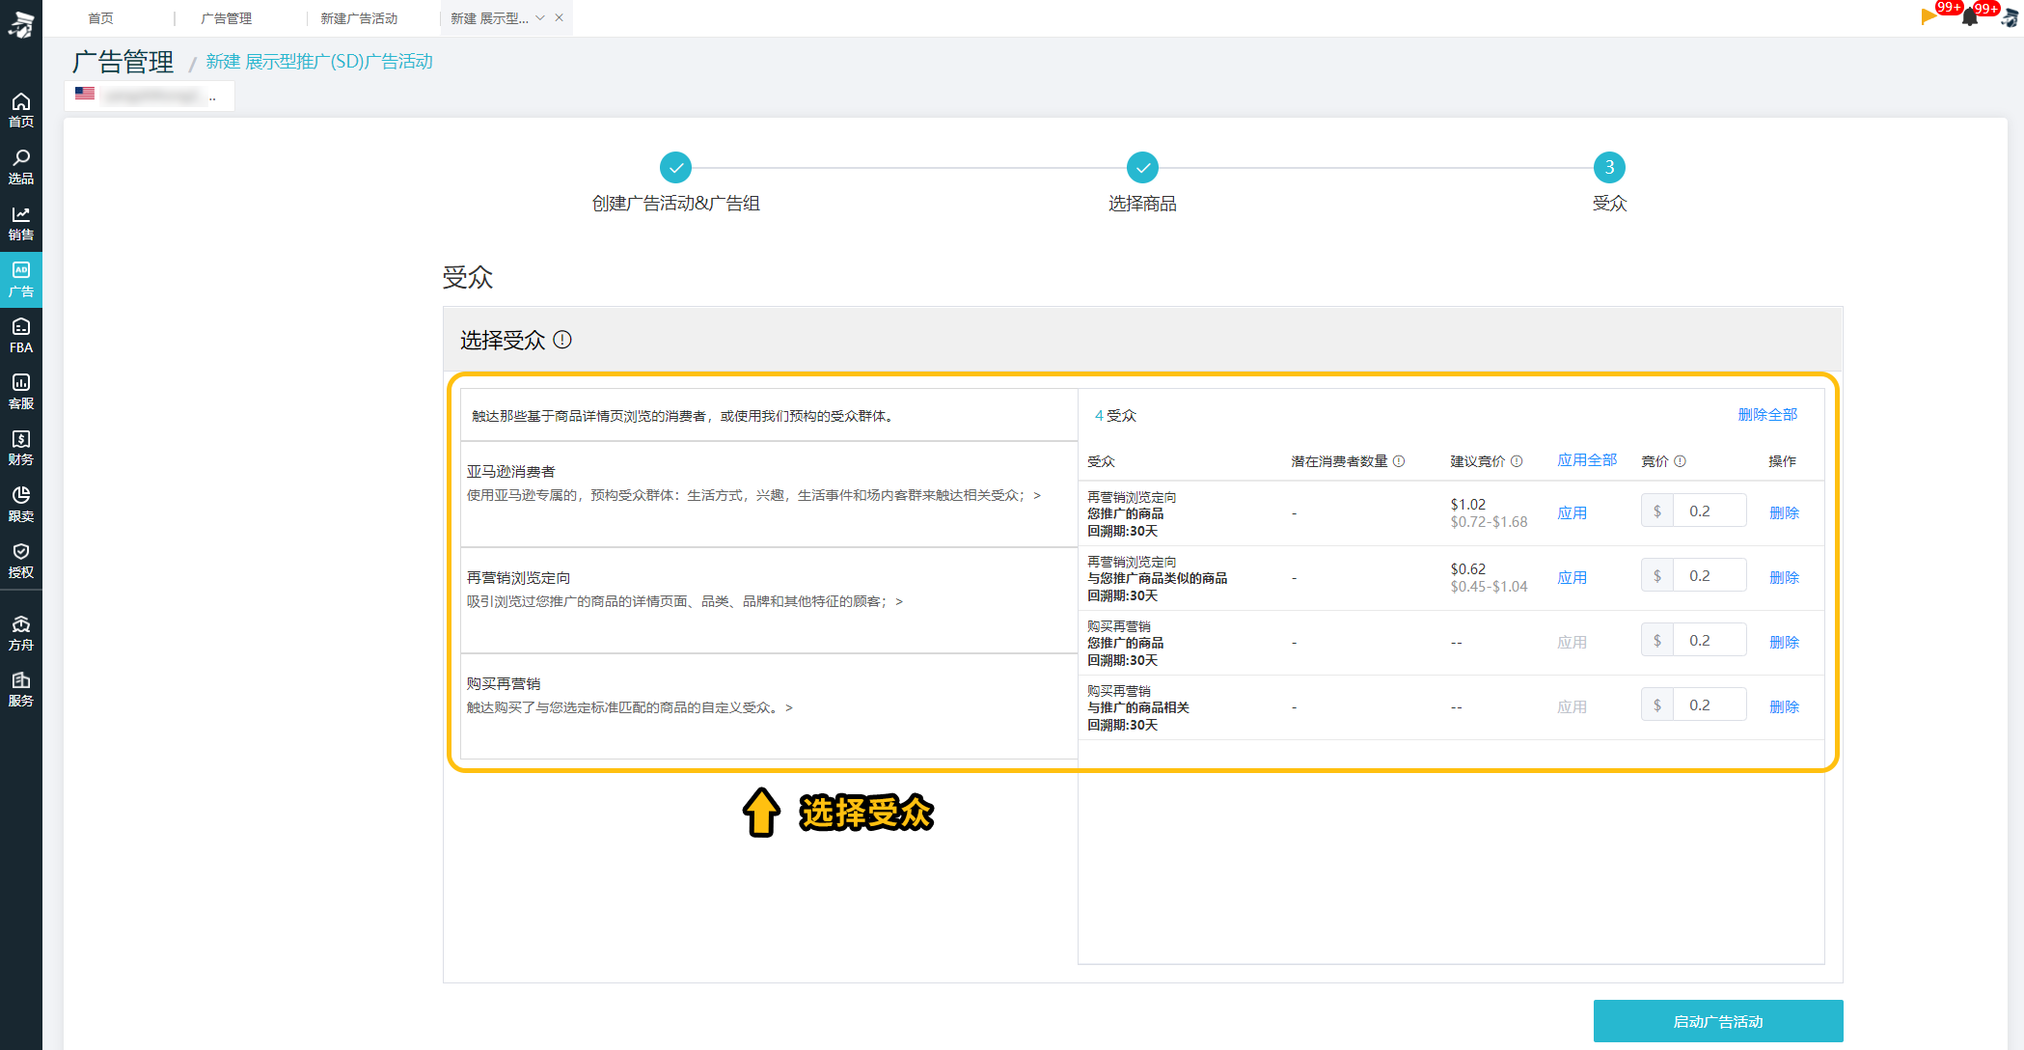Delete the 与推广的商品相关 audience
This screenshot has width=2024, height=1050.
[1784, 707]
